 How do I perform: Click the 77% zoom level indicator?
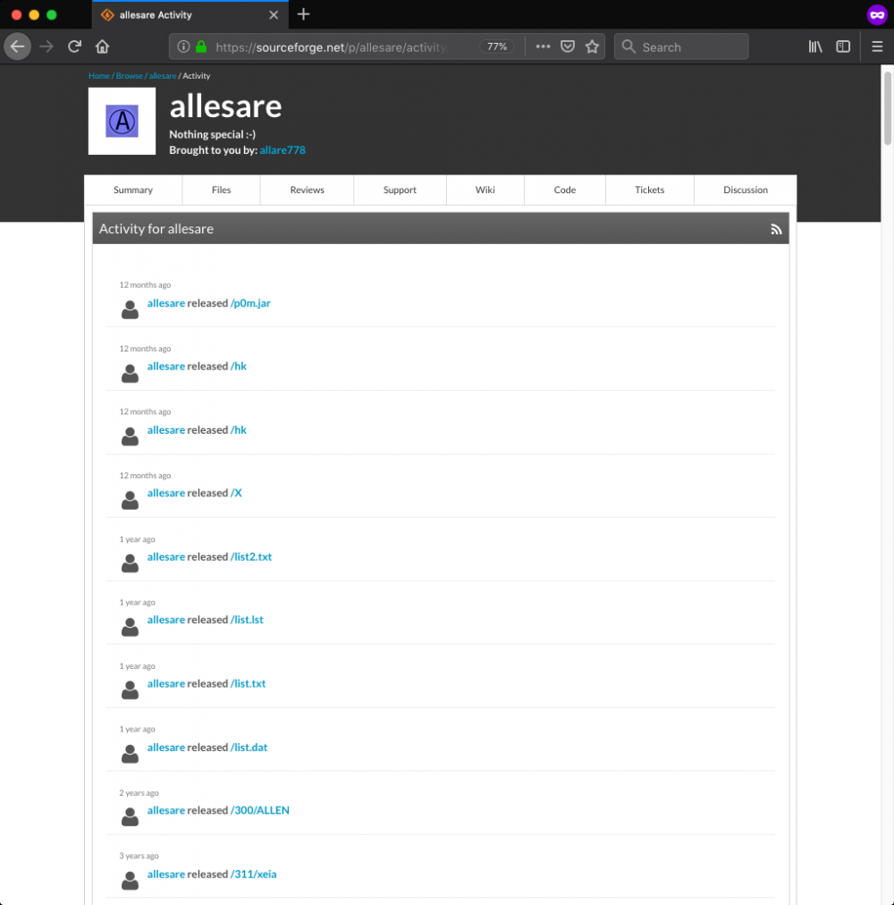point(497,47)
